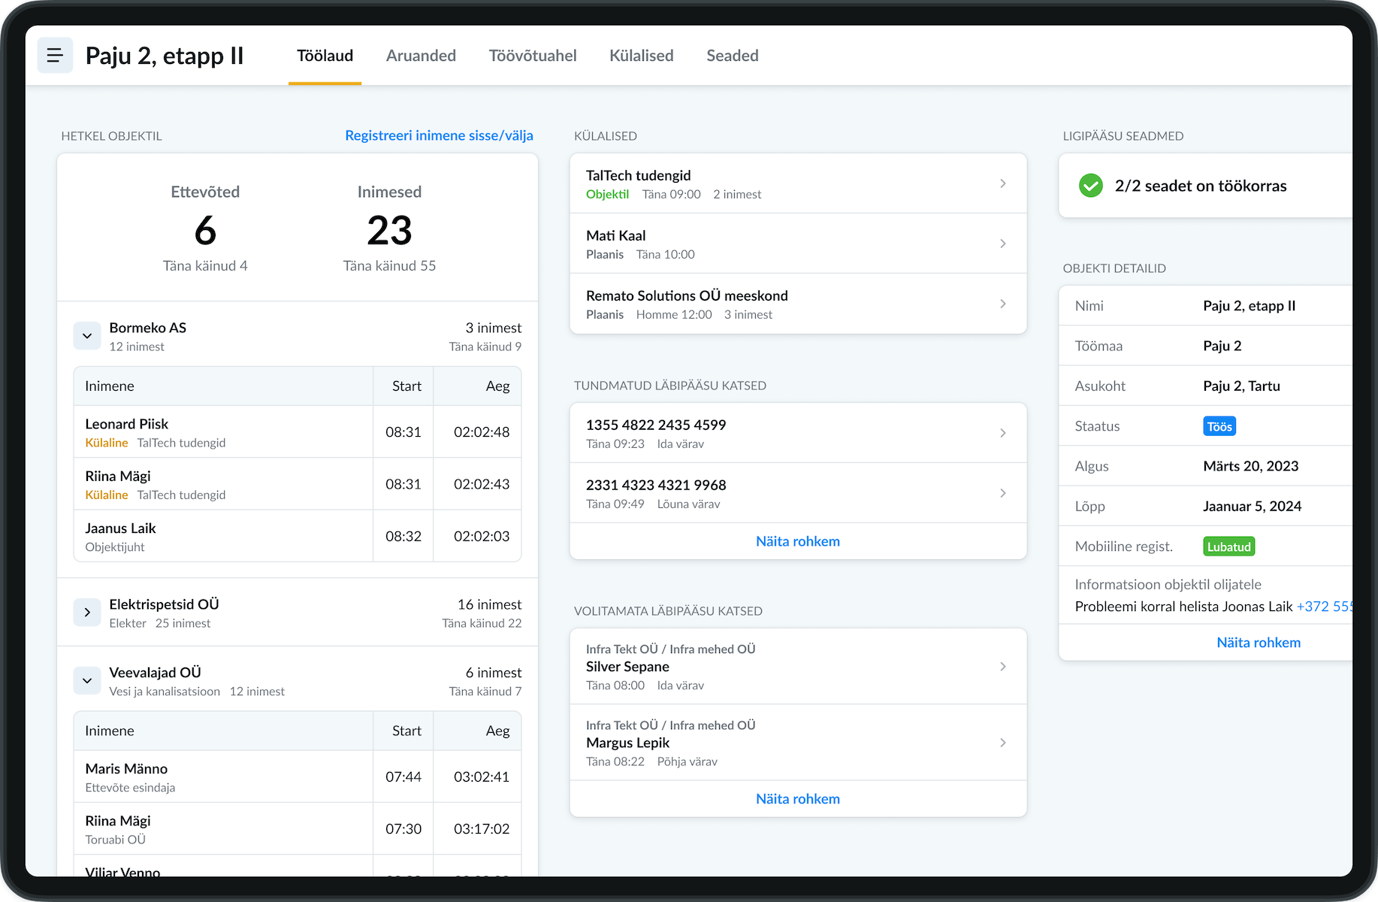
Task: Click the arrow next to Mati Kaal
Action: pos(1002,244)
